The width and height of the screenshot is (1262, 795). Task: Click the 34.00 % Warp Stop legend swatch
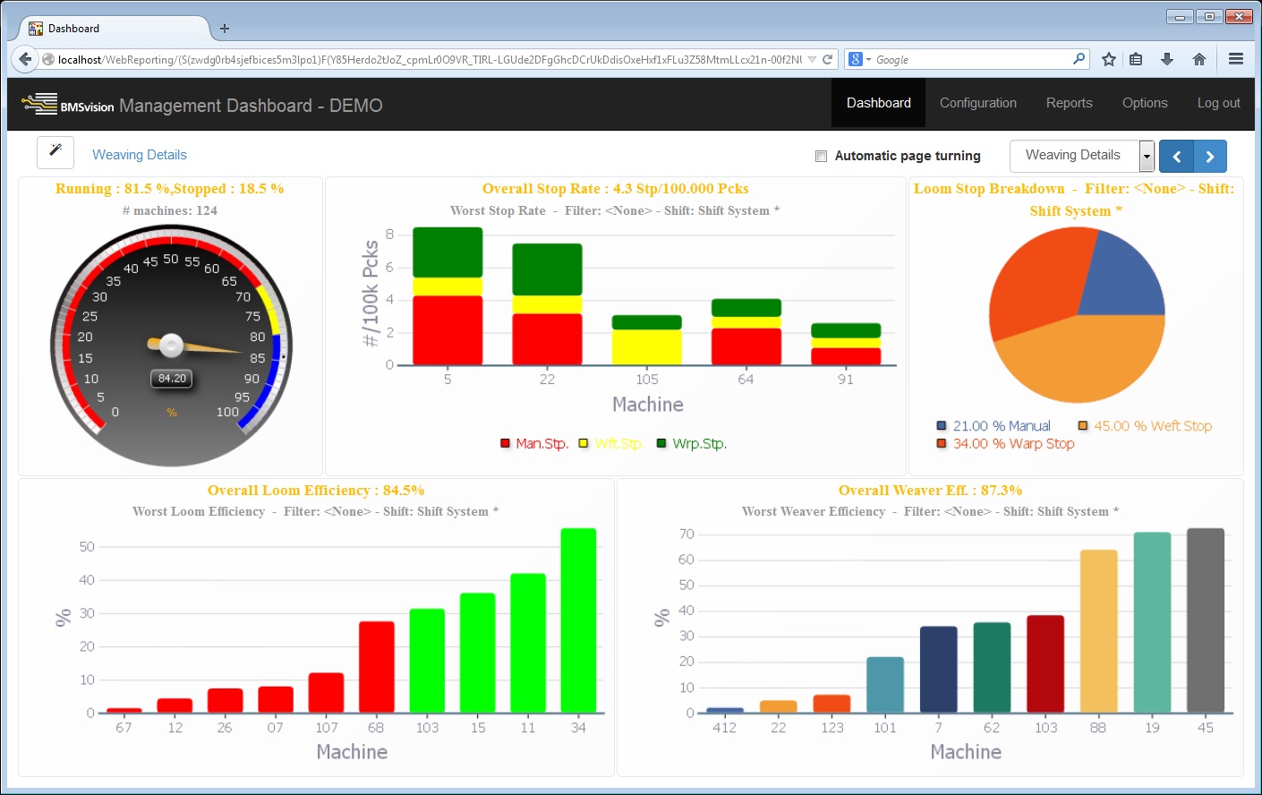pyautogui.click(x=942, y=443)
